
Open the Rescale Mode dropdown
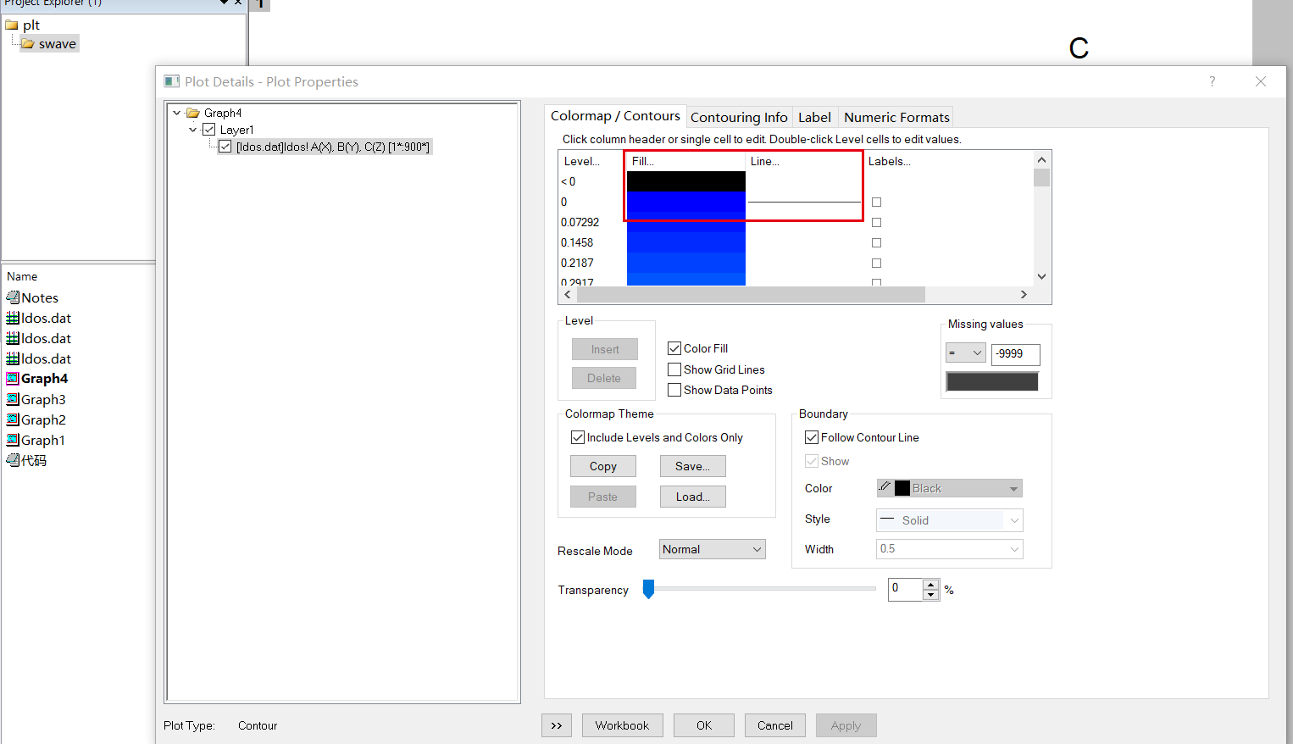[x=713, y=549]
